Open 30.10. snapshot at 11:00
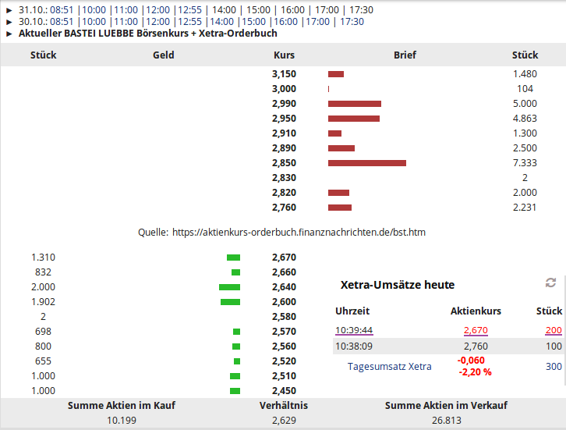This screenshot has width=566, height=430. [126, 22]
